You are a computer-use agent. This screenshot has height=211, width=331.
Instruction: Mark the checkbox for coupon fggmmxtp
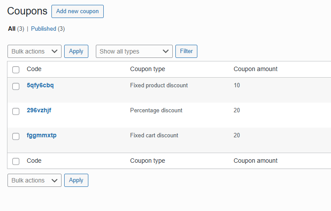coord(16,136)
